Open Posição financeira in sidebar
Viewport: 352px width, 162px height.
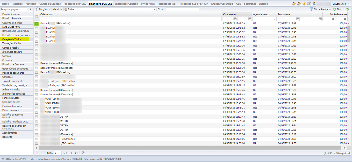coord(17,14)
